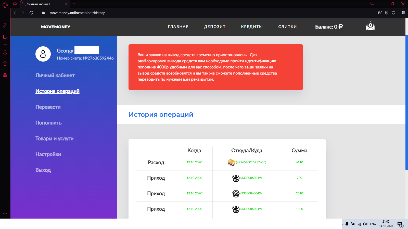Open network Wi-Fi tray icon

(x=360, y=224)
